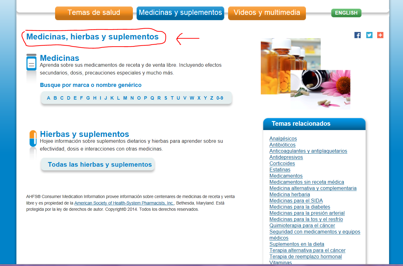
Task: Share the page on Facebook
Action: pyautogui.click(x=357, y=35)
